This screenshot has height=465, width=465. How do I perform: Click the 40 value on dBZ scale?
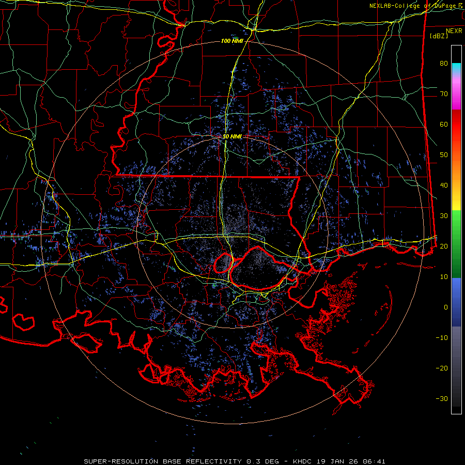tap(444, 185)
